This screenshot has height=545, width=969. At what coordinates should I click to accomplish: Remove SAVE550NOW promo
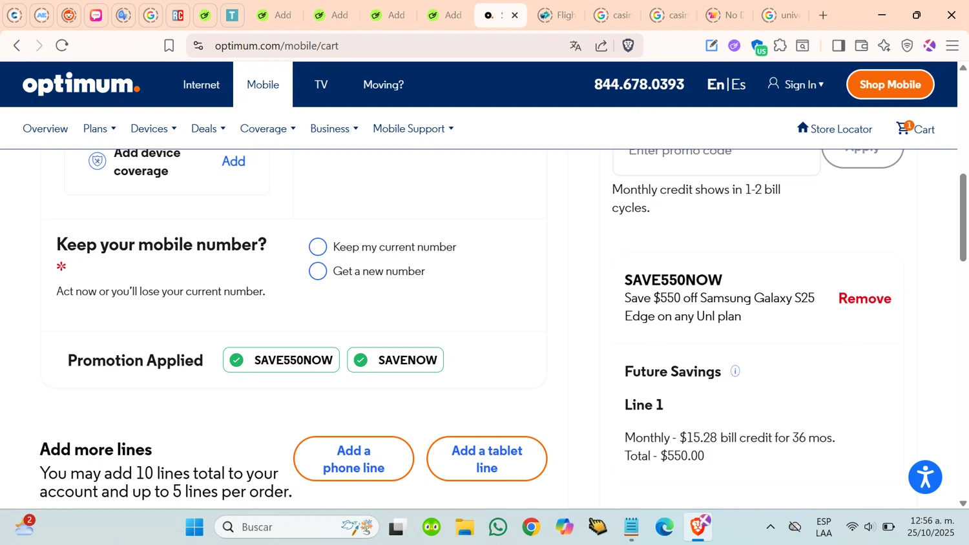click(x=864, y=298)
